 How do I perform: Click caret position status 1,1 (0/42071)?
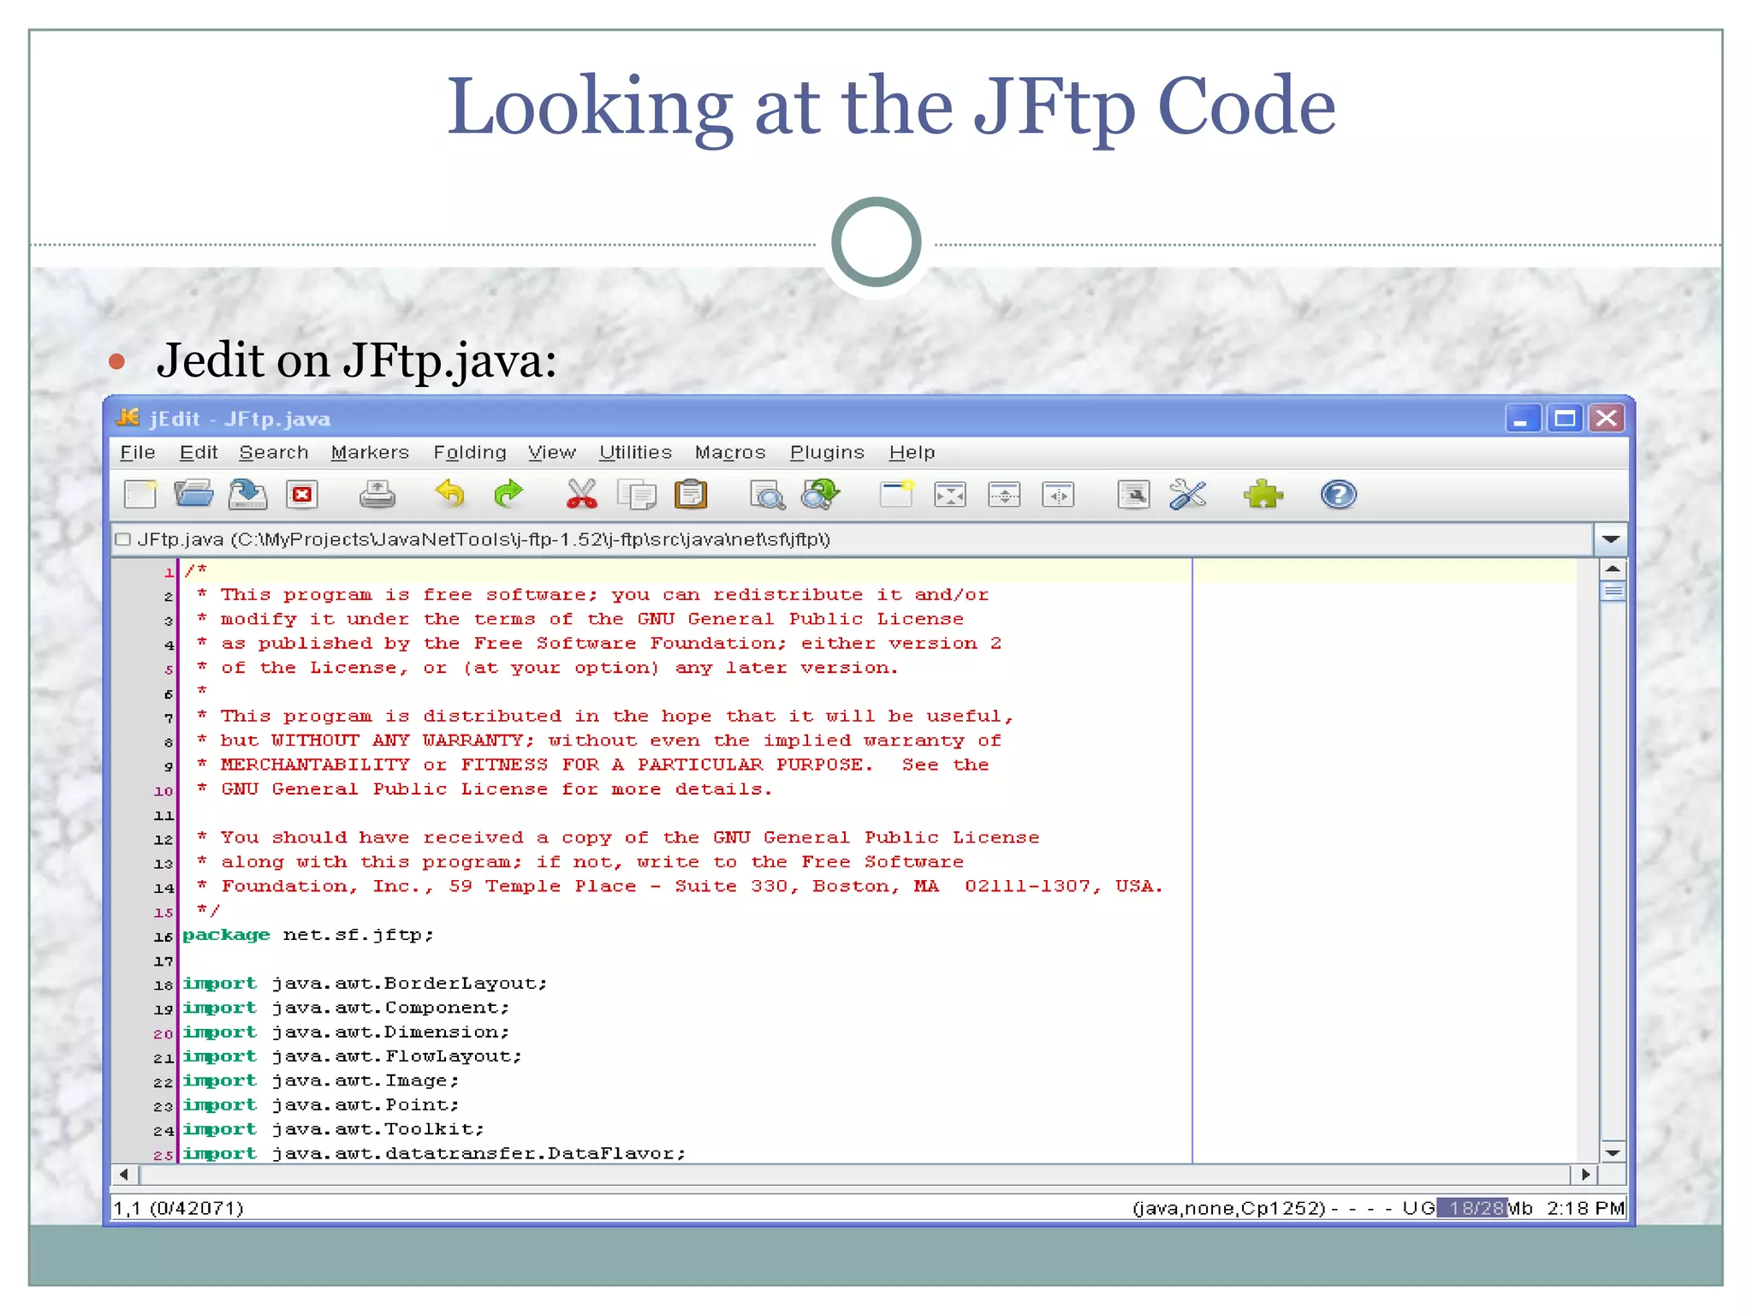pos(179,1208)
